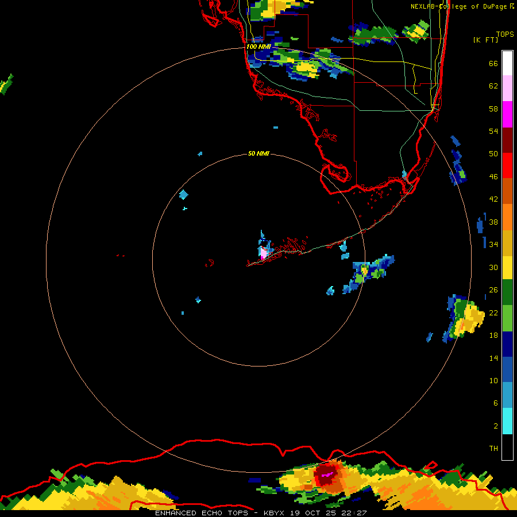Click the bright yellow legend swatch
The image size is (517, 517).
(507, 267)
